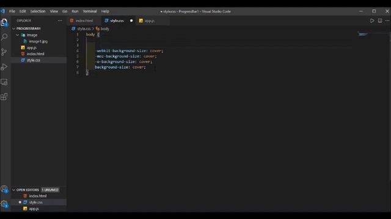Open the View menu

(54, 12)
